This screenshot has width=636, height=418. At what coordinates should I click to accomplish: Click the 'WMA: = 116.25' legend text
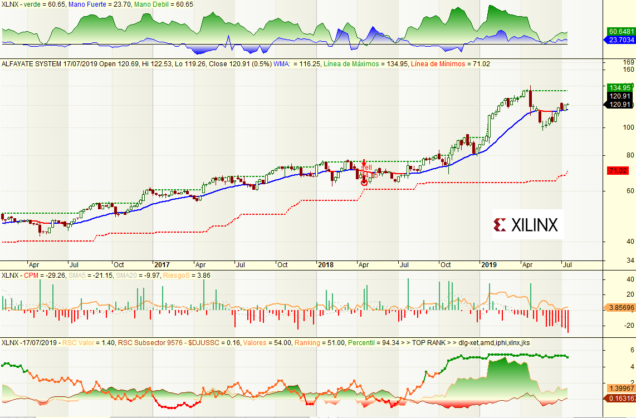[297, 64]
